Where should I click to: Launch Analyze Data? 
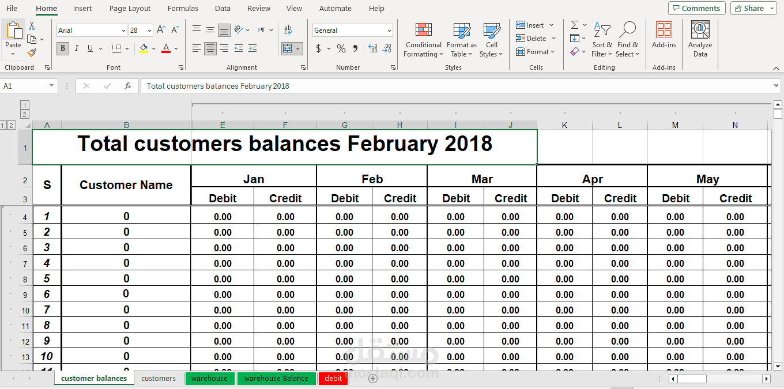[x=700, y=39]
